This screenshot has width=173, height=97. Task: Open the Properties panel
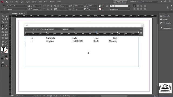click(165, 16)
